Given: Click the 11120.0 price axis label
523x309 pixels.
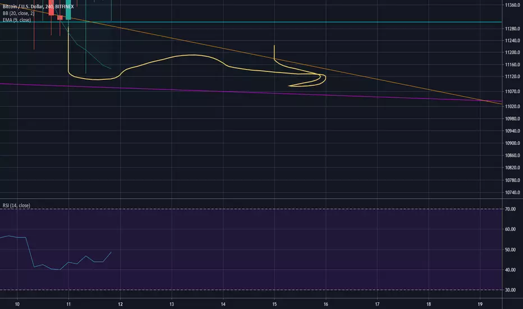Looking at the screenshot, I should pos(512,76).
